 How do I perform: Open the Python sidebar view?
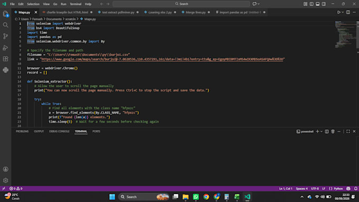point(5,70)
